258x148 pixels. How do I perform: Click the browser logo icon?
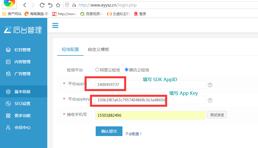(x=9, y=4)
